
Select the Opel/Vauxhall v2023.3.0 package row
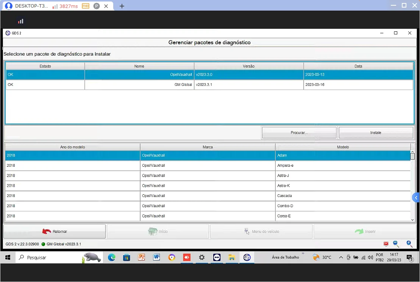click(209, 74)
